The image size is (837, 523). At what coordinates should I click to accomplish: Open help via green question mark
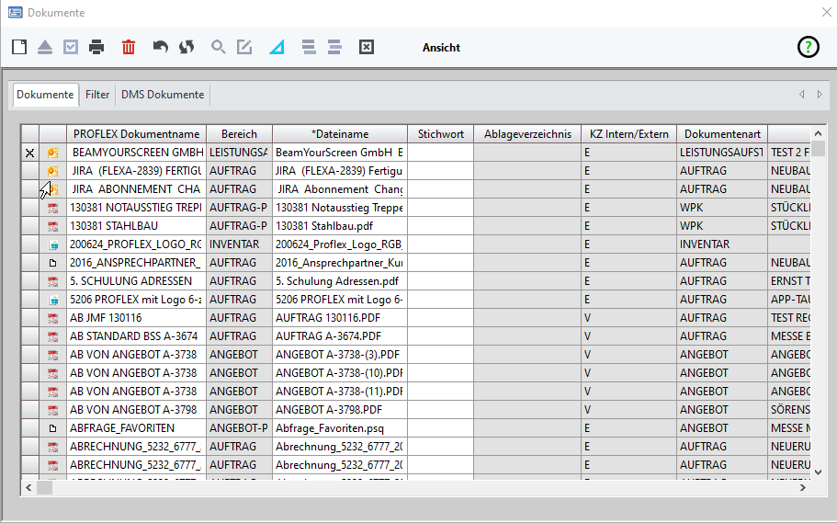coord(808,48)
